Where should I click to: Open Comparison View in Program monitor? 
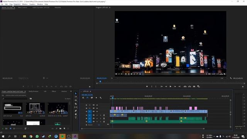198,86
